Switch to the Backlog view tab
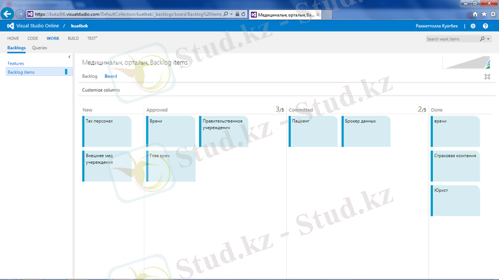The height and width of the screenshot is (280, 499). (x=89, y=76)
